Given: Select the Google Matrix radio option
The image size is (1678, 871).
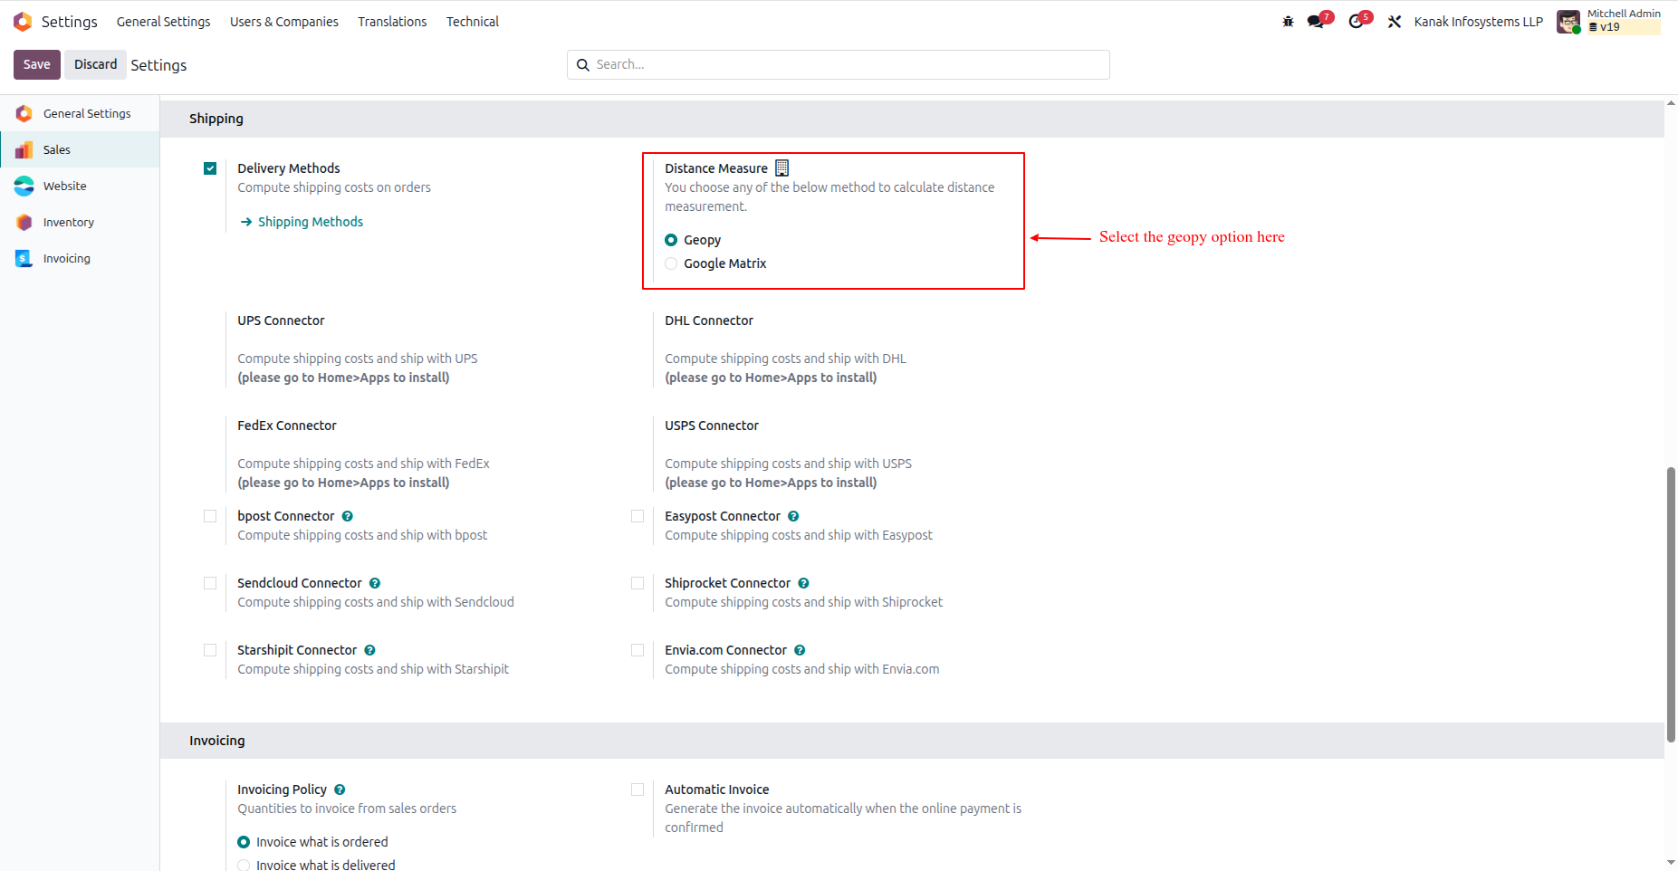Looking at the screenshot, I should tap(671, 263).
